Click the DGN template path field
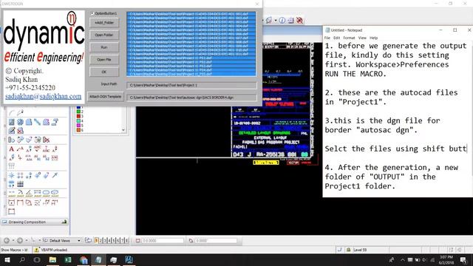Image resolution: width=473 pixels, height=266 pixels. tap(191, 98)
